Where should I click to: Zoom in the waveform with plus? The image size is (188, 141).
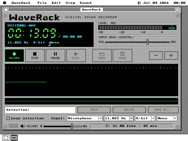click(171, 56)
